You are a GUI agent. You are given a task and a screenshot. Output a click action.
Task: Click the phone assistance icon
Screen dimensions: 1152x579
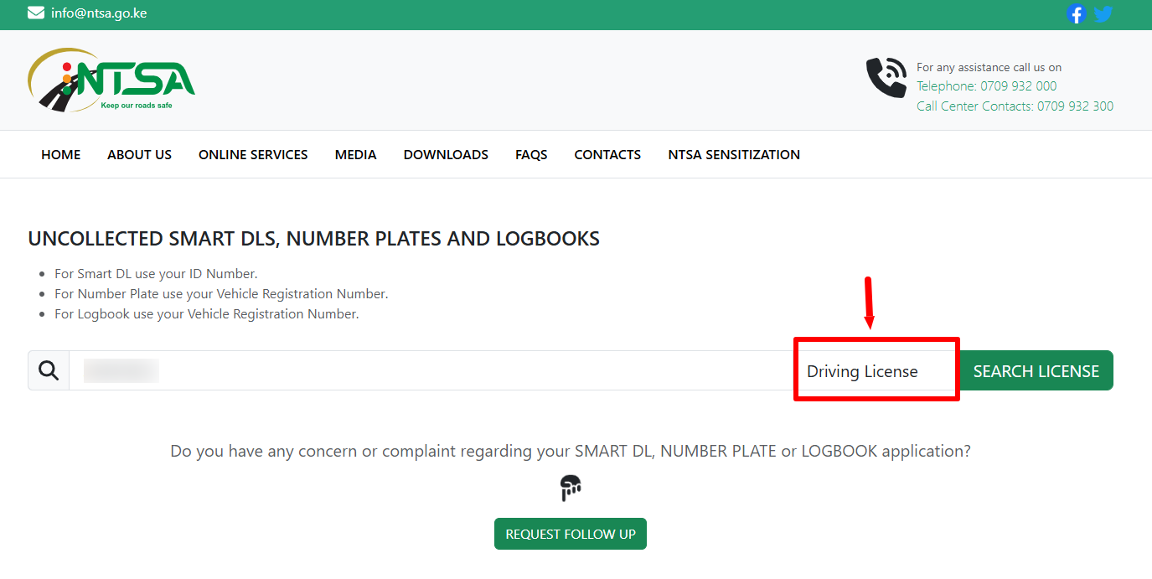coord(886,78)
